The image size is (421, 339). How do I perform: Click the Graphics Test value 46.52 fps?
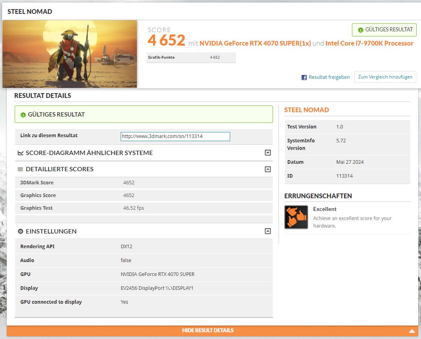(x=133, y=208)
